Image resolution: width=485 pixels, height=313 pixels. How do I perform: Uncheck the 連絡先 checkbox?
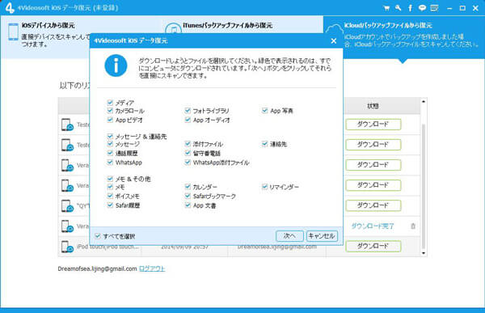265,144
